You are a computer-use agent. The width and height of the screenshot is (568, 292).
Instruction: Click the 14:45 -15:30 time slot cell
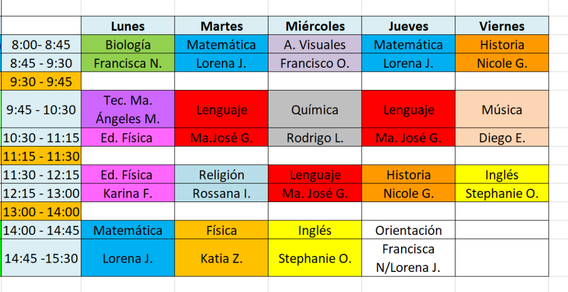click(42, 258)
